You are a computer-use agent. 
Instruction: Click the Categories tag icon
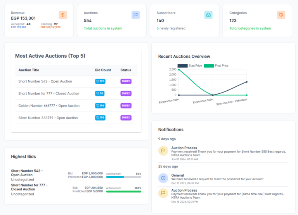coord(281,15)
